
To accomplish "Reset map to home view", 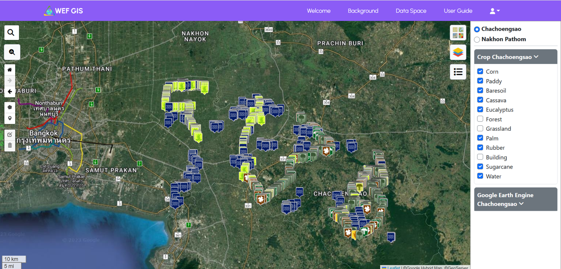I will tap(10, 70).
